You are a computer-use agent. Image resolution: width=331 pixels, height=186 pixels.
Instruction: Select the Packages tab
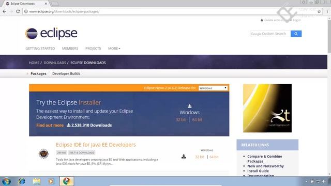click(x=38, y=73)
